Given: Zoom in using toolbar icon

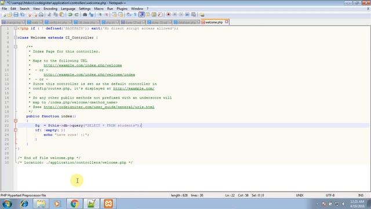Looking at the screenshot, I should [x=100, y=15].
